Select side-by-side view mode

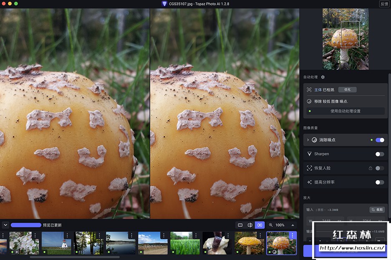pyautogui.click(x=260, y=225)
